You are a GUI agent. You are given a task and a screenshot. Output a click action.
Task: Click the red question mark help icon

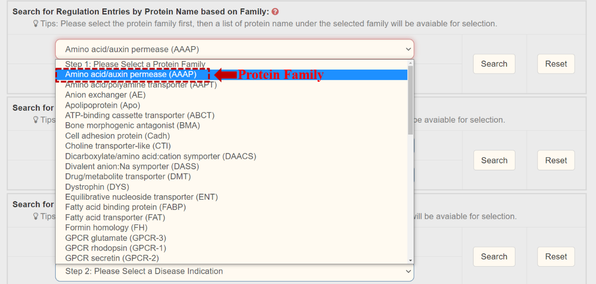275,12
